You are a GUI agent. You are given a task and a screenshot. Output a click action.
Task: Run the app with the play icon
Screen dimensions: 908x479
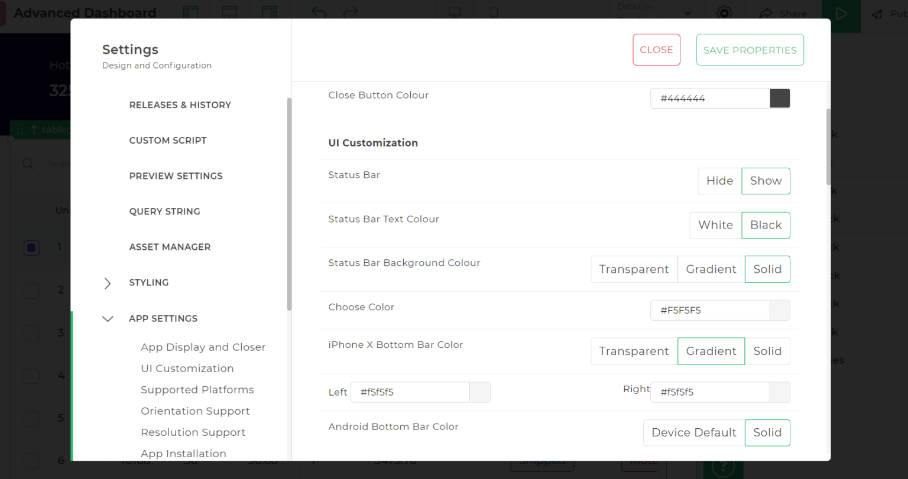coord(842,13)
